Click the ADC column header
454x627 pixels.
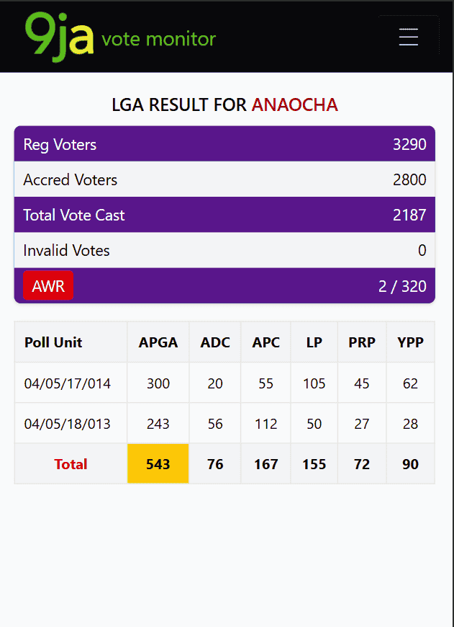click(215, 342)
